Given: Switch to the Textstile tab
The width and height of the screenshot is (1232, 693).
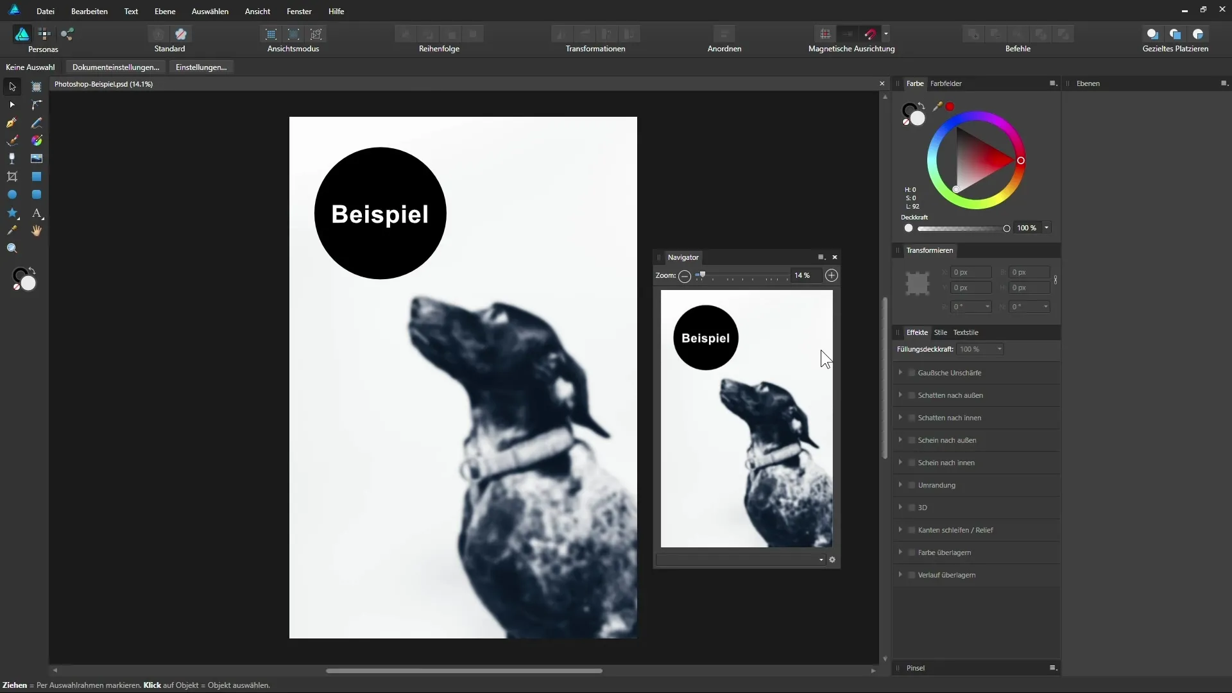Looking at the screenshot, I should pyautogui.click(x=966, y=332).
